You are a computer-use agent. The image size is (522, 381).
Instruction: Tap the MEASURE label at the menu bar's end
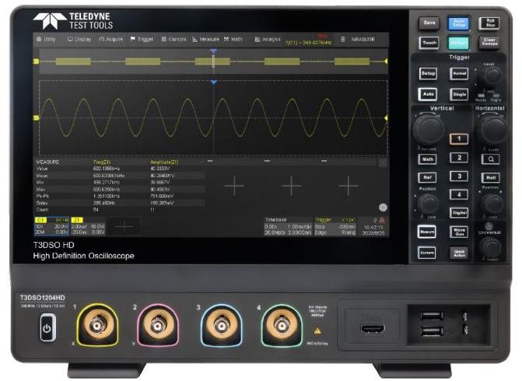[363, 39]
